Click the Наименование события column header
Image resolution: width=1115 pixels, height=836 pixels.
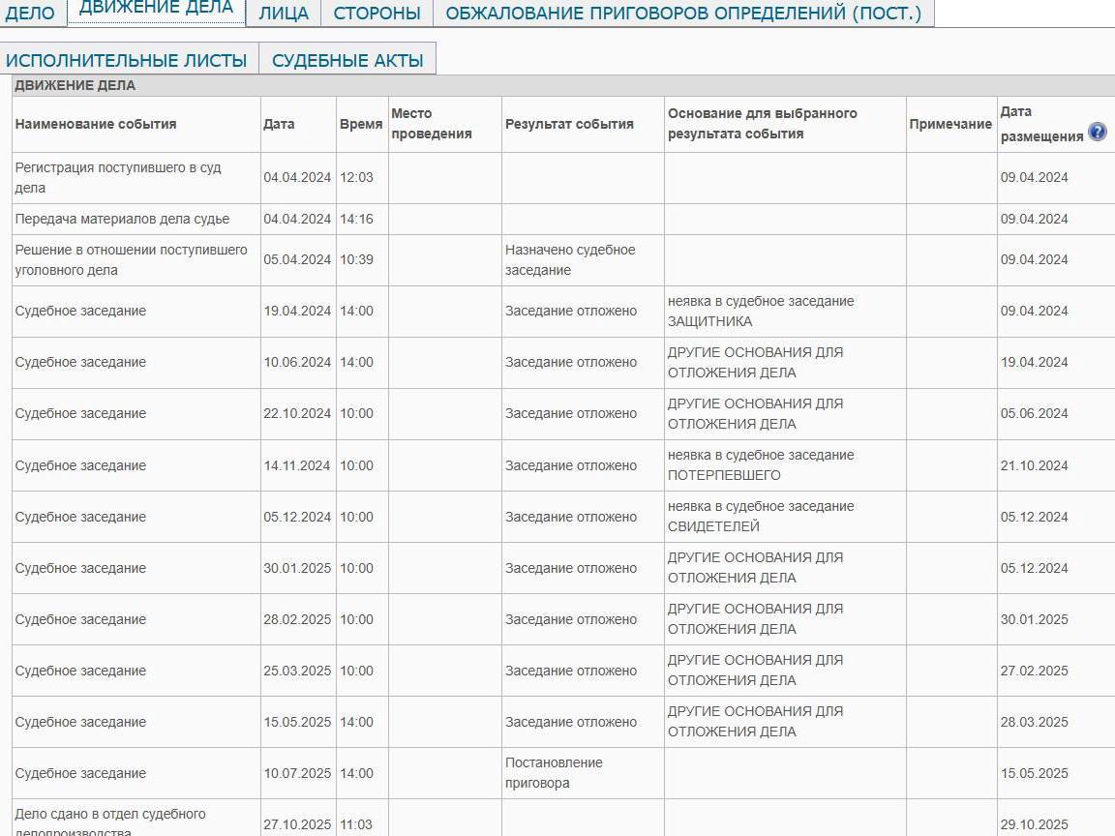[x=96, y=124]
